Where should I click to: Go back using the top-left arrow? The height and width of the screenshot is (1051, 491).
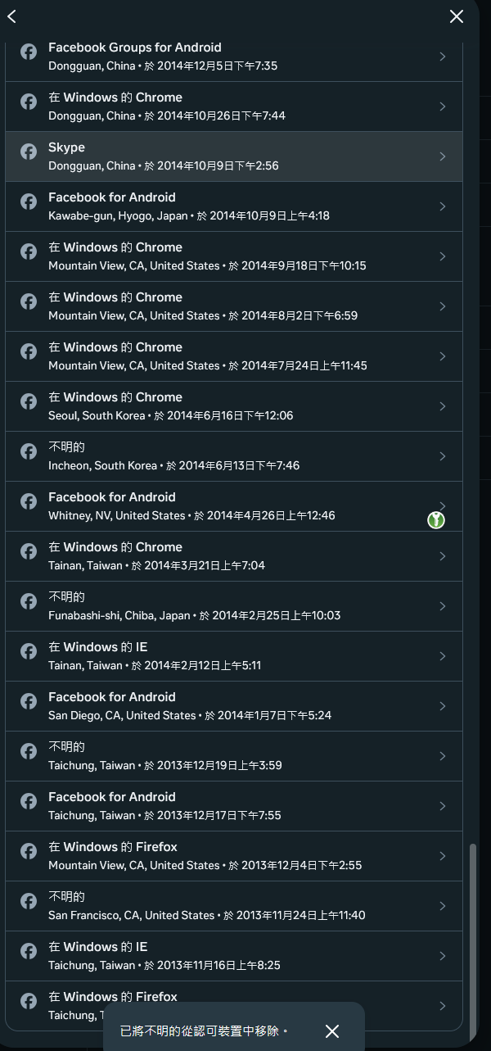point(11,16)
